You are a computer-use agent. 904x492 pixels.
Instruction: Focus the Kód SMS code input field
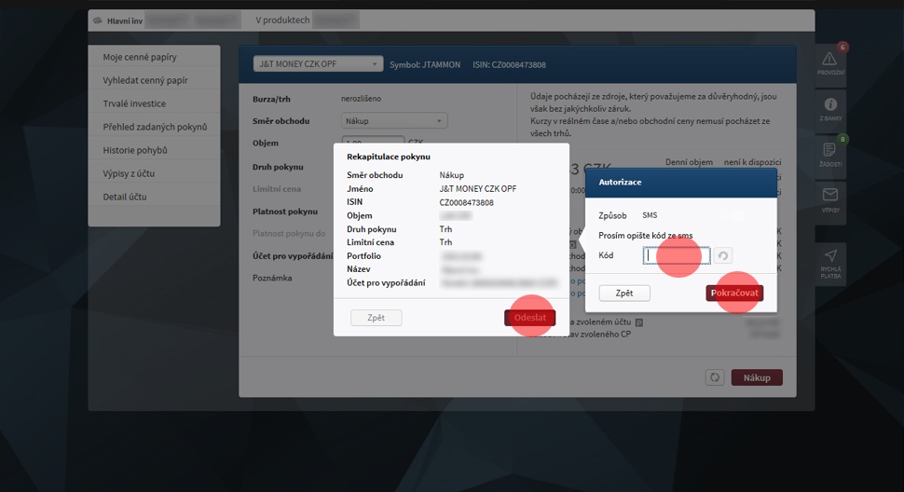677,255
